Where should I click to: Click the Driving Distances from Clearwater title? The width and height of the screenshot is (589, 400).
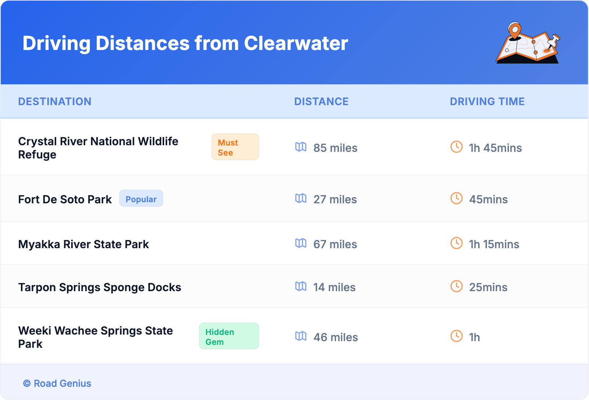[185, 43]
